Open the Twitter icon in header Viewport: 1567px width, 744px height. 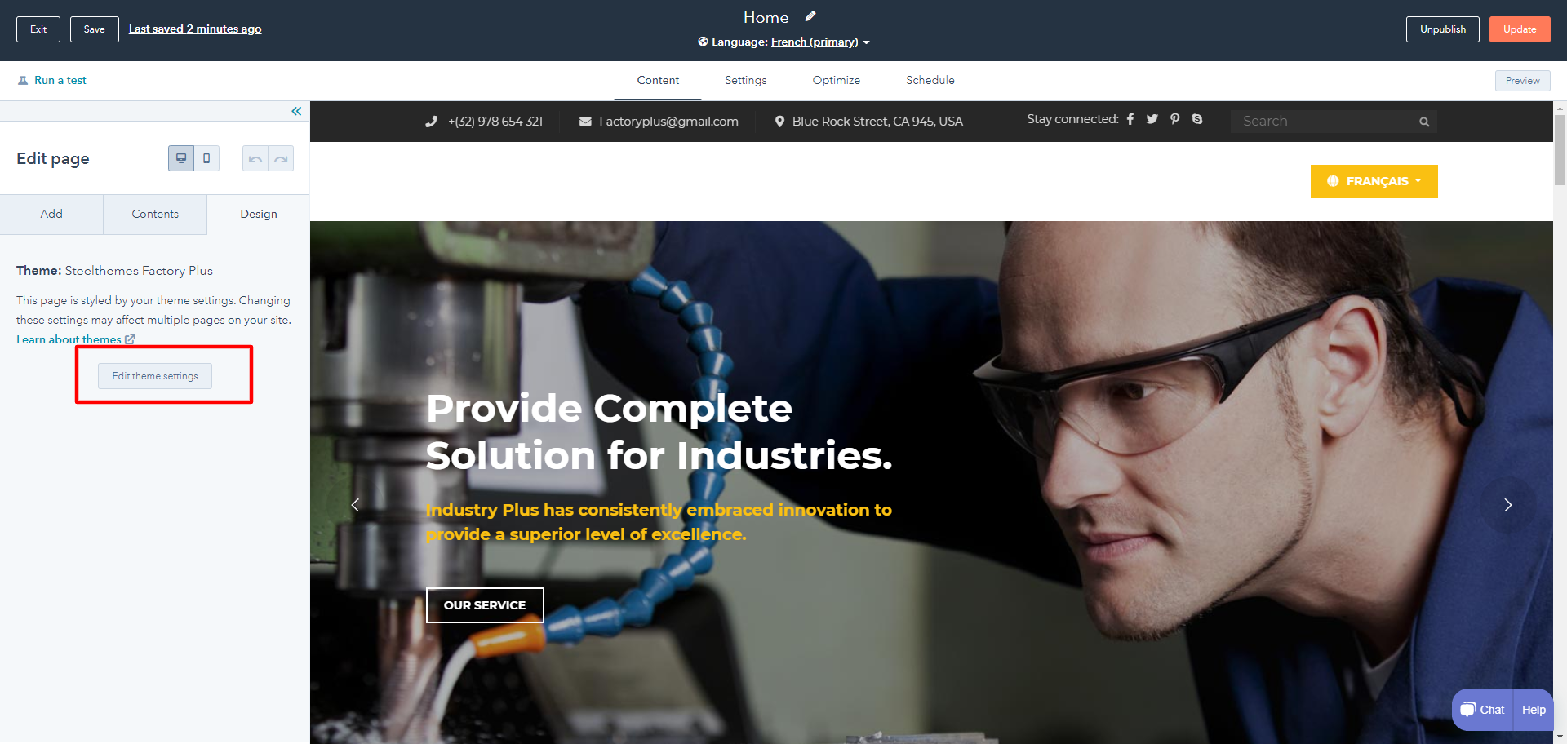(1152, 119)
